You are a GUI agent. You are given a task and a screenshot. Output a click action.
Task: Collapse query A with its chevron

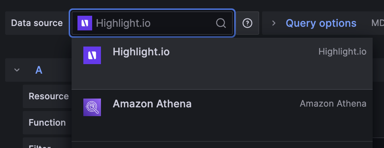[17, 70]
